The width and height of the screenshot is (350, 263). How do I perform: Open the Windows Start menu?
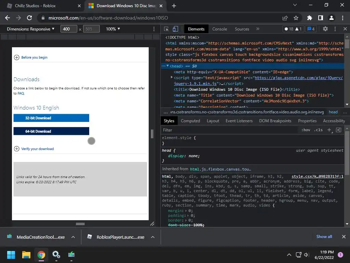pyautogui.click(x=11, y=255)
